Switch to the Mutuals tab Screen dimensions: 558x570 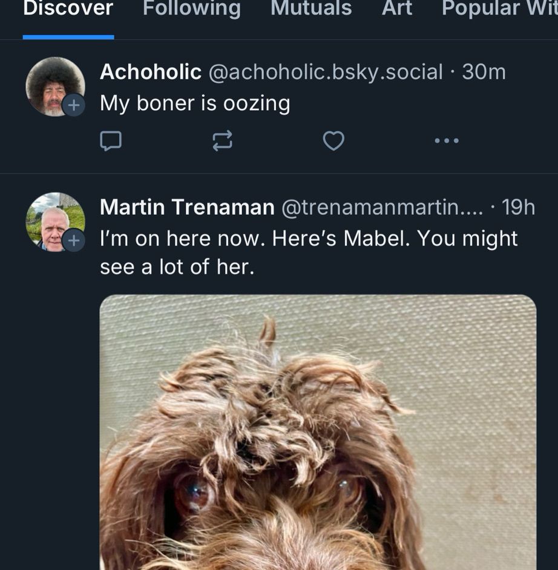tap(311, 9)
